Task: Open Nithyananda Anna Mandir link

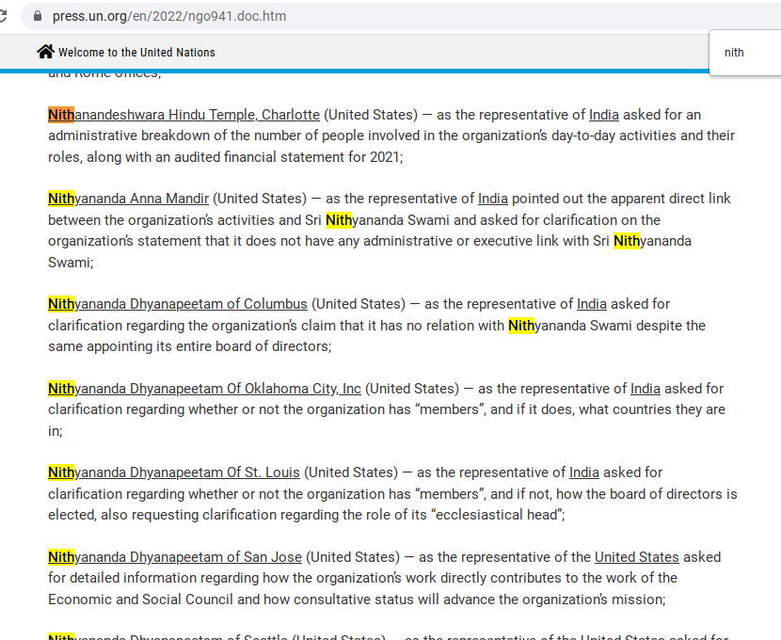Action: (x=129, y=199)
